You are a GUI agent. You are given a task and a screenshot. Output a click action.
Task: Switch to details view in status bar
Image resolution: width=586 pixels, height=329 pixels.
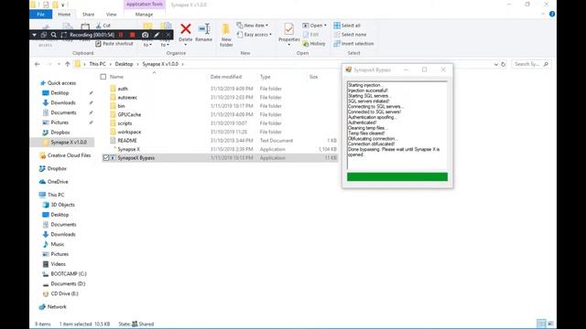point(541,324)
